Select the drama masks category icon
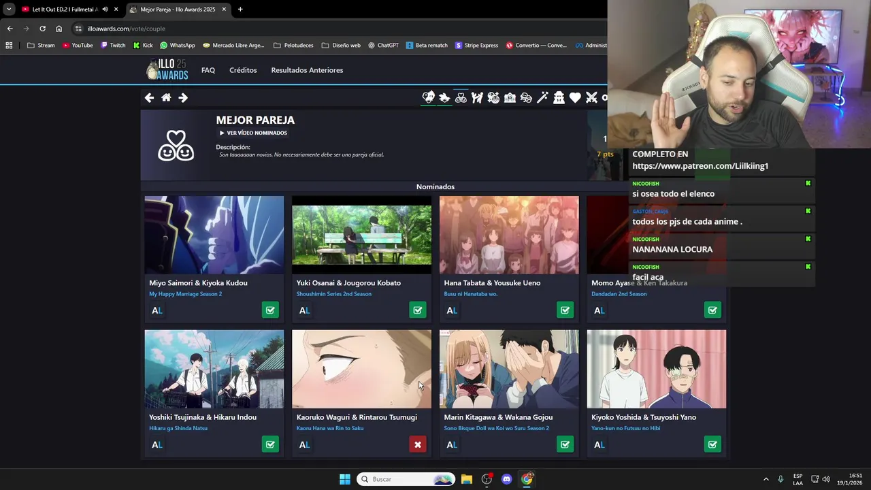Image resolution: width=871 pixels, height=490 pixels. click(526, 98)
